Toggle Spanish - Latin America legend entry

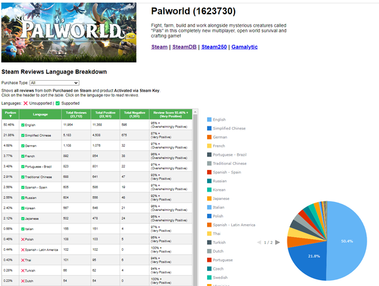(231, 225)
